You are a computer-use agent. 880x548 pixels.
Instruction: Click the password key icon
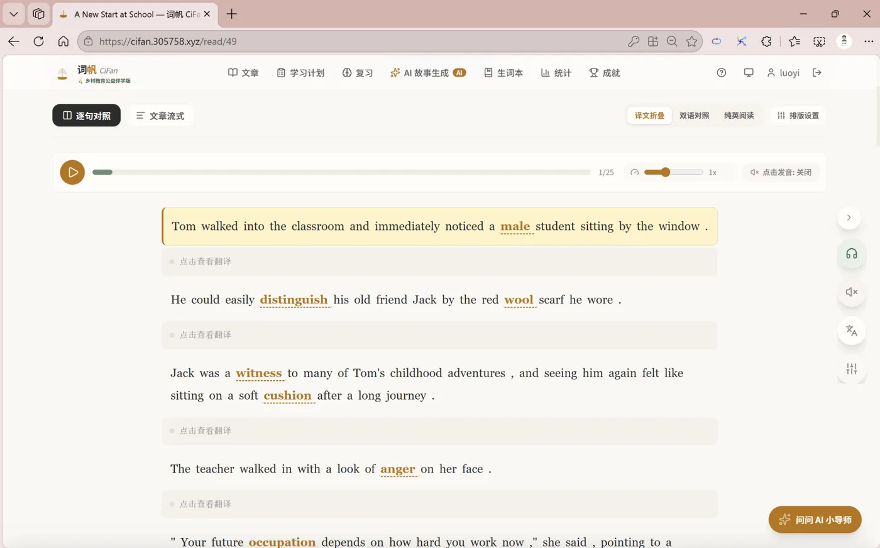(634, 41)
